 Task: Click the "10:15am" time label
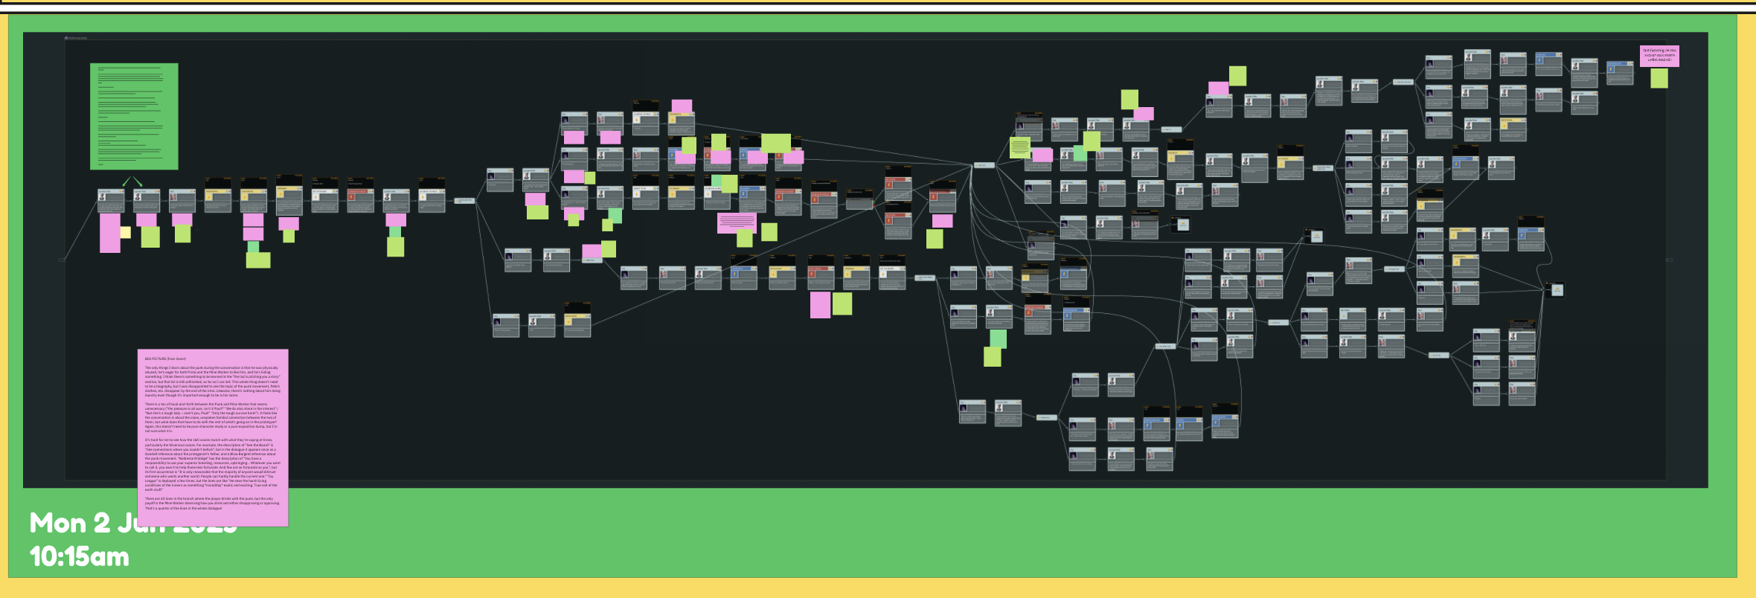click(x=80, y=556)
